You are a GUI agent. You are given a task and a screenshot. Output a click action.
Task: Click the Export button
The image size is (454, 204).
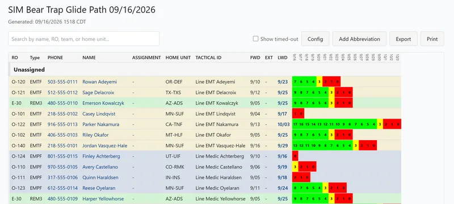coord(403,38)
